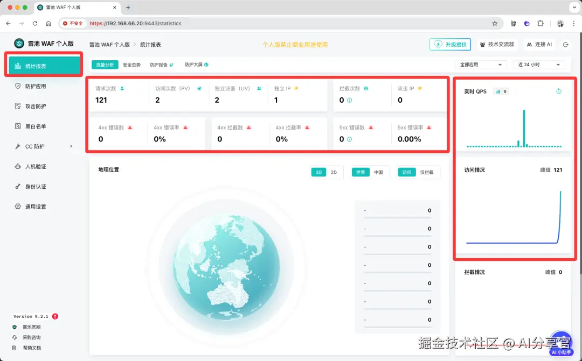Viewport: 582px width, 361px height.
Task: Click the 拦截次数 icon
Action: [x=366, y=89]
